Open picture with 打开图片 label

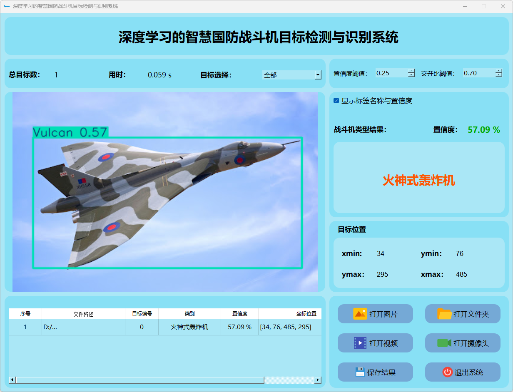pos(383,314)
